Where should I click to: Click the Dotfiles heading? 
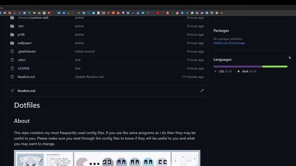[27, 105]
